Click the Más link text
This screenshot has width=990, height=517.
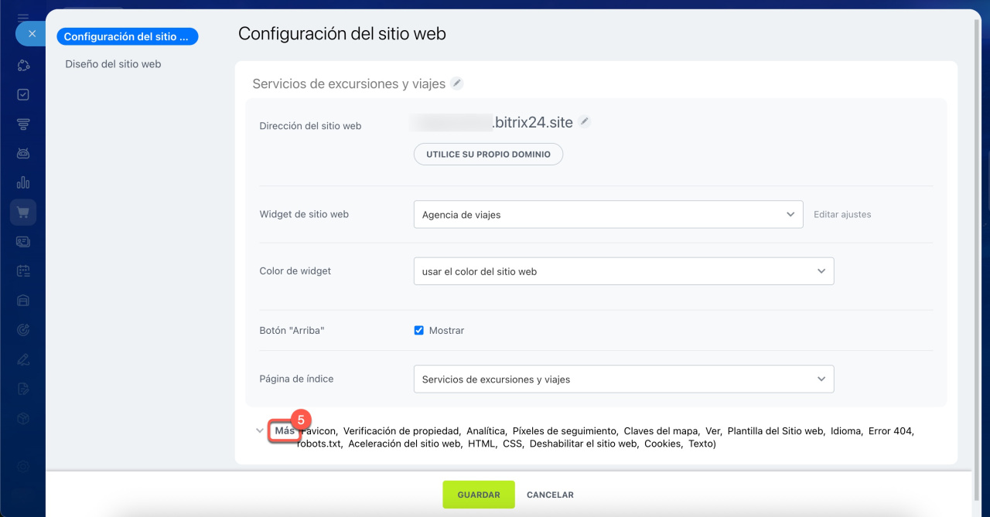[285, 430]
